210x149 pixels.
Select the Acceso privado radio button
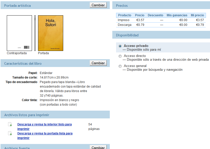pyautogui.click(x=120, y=46)
